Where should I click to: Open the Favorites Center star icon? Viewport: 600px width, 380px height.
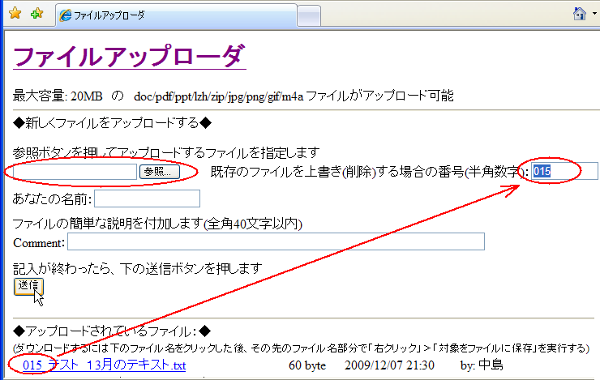click(15, 14)
